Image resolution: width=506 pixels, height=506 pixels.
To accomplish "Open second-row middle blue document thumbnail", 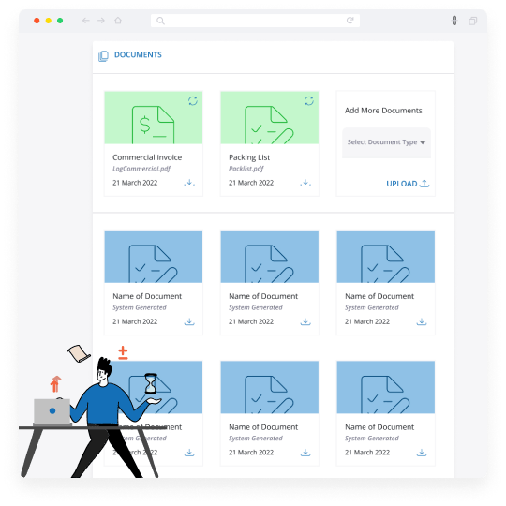I will coord(270,387).
